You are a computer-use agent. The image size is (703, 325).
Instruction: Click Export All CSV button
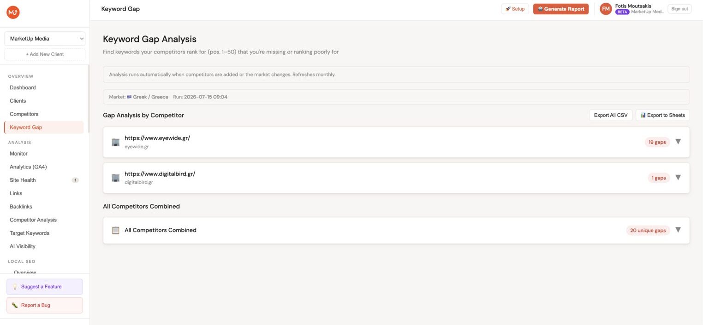pos(611,115)
